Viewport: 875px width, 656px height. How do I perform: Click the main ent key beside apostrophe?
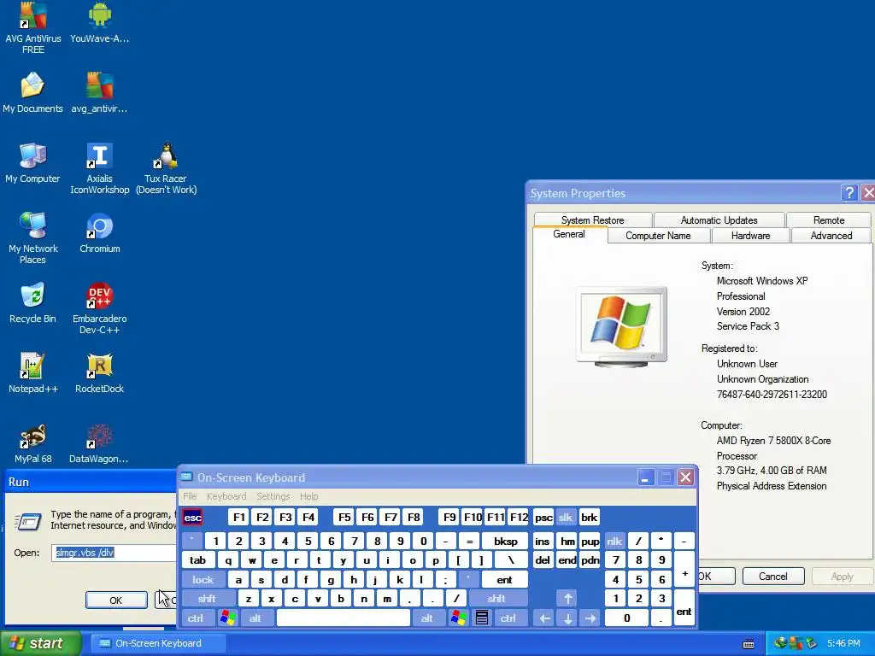[504, 580]
